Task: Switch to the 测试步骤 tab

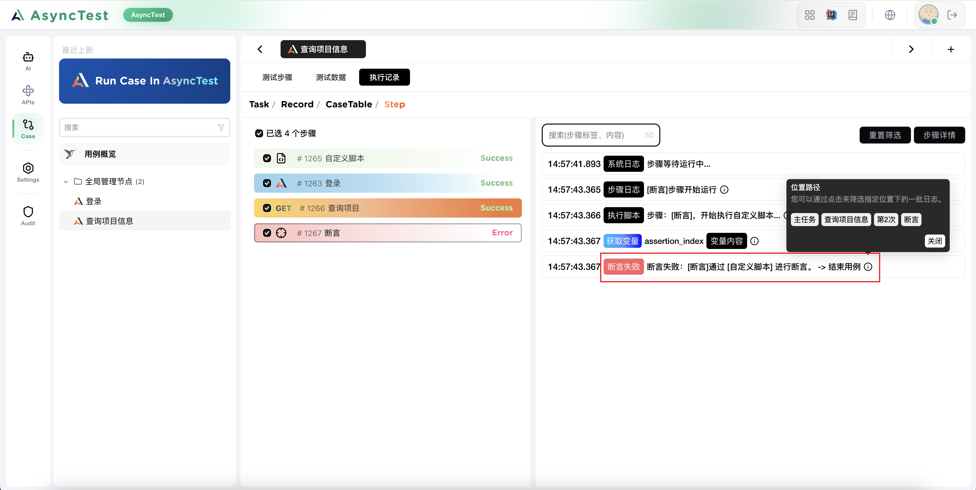Action: [277, 77]
